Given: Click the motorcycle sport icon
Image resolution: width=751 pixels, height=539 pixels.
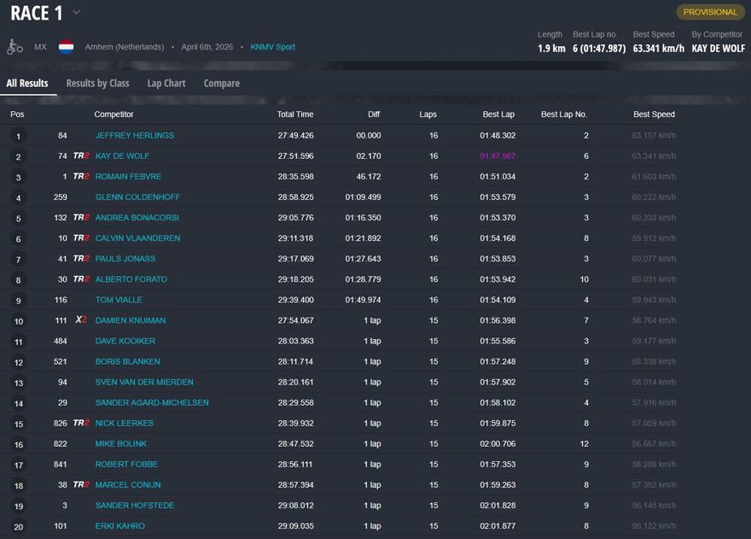Looking at the screenshot, I should [x=15, y=47].
